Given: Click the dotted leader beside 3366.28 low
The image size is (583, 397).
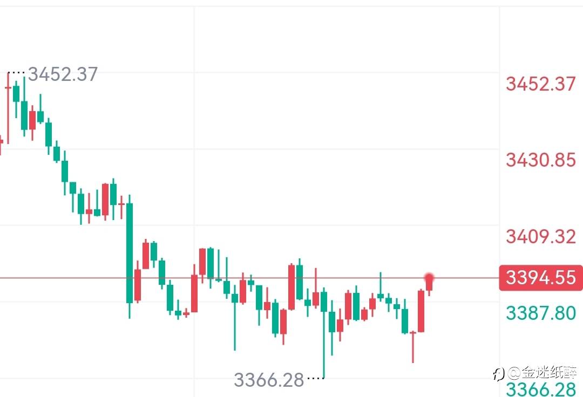Looking at the screenshot, I should [315, 379].
